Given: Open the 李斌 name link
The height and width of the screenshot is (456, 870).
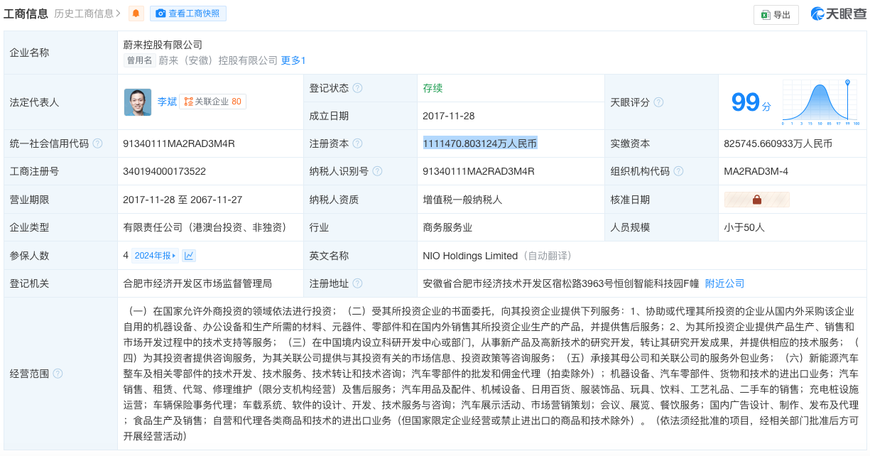Looking at the screenshot, I should [167, 102].
